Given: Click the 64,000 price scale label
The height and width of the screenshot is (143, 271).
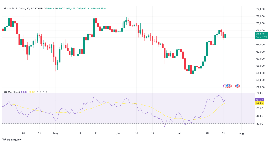Looking at the screenshot, I should pyautogui.click(x=260, y=44).
